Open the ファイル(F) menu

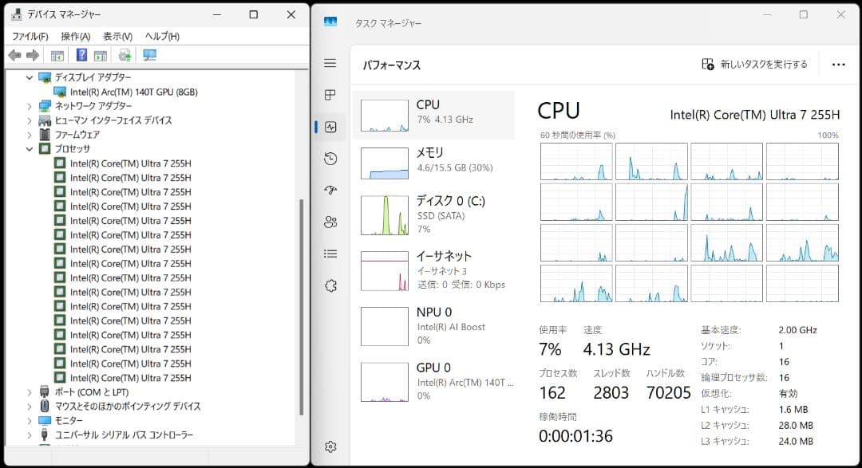point(30,36)
